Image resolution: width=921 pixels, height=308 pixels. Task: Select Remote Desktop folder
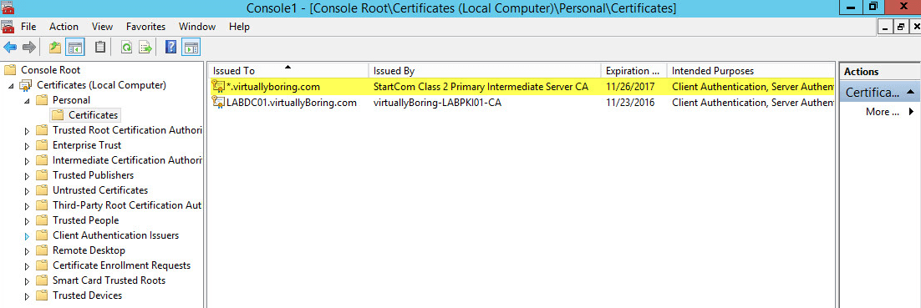coord(89,250)
